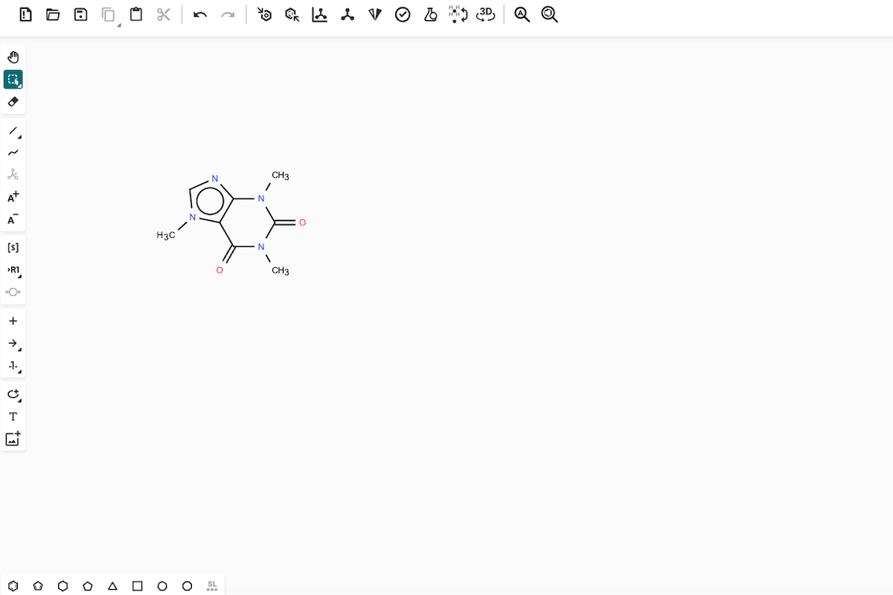Run the Check Structure tool
Image resolution: width=893 pixels, height=595 pixels.
[403, 15]
